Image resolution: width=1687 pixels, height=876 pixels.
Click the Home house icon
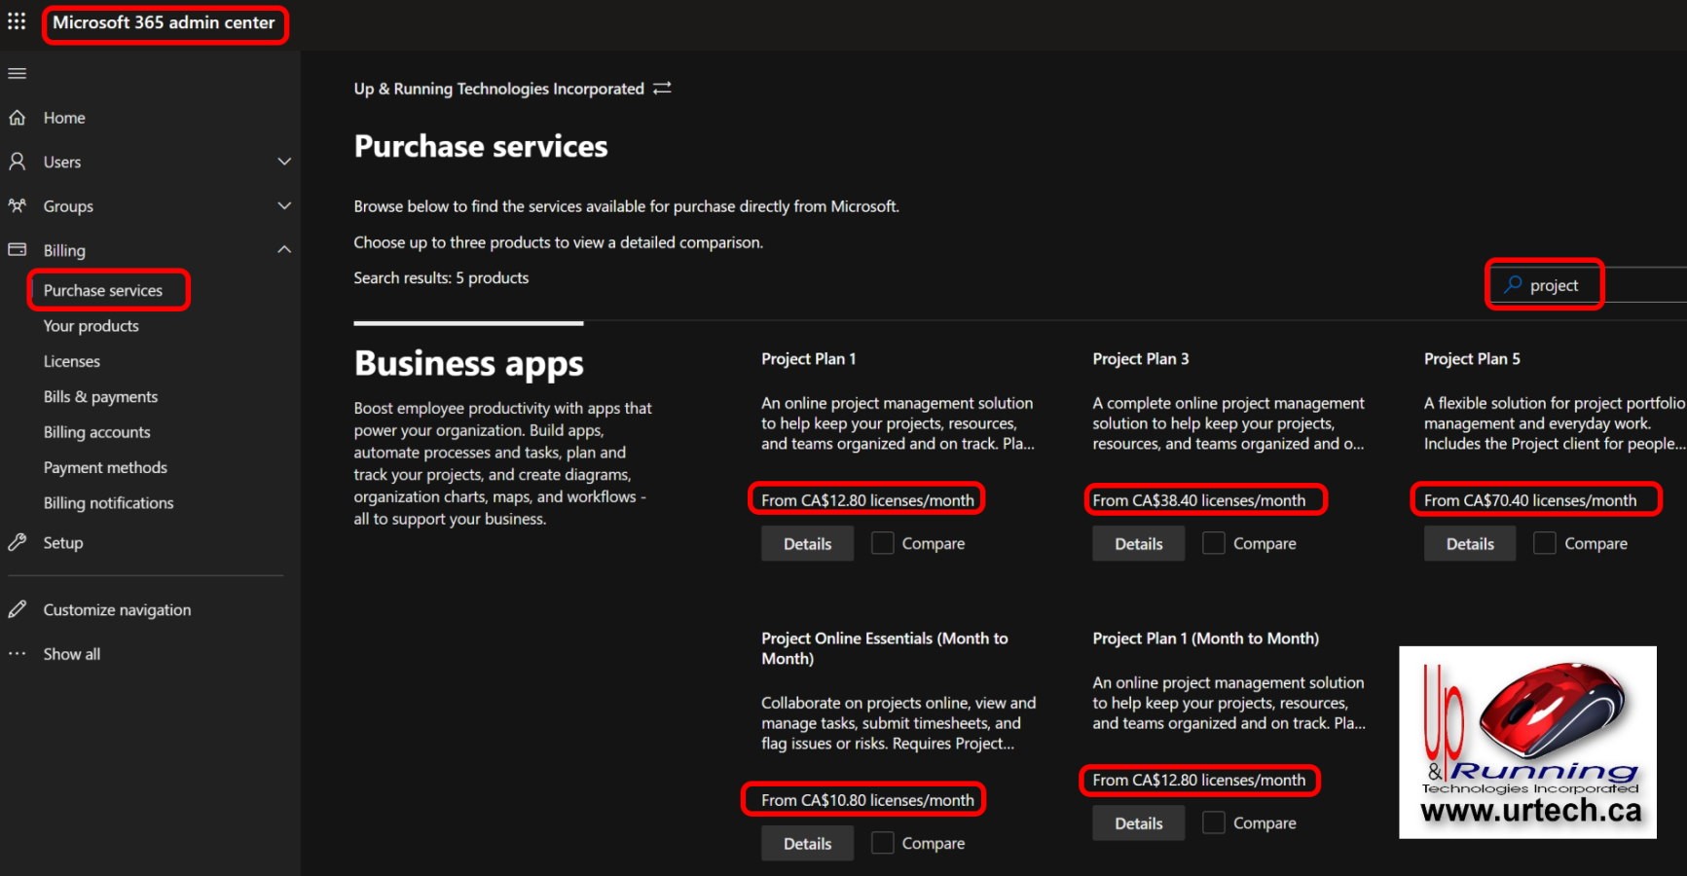point(17,118)
